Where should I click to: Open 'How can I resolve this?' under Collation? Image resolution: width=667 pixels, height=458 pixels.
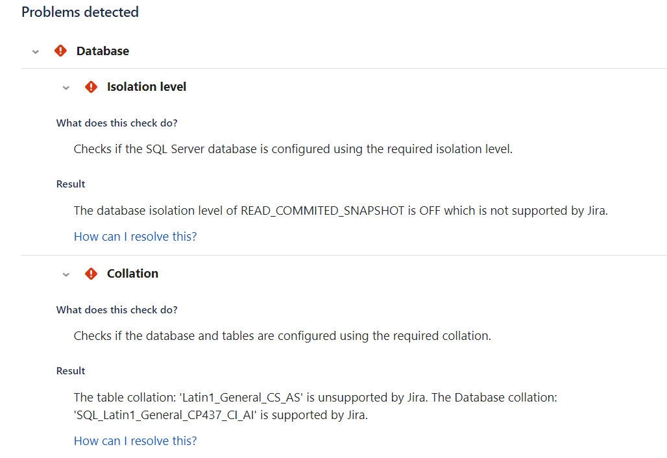[x=135, y=440]
